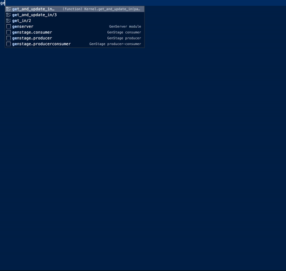The height and width of the screenshot is (271, 286).
Task: Insert the genstage.producerconsumer snippet
Action: click(75, 44)
